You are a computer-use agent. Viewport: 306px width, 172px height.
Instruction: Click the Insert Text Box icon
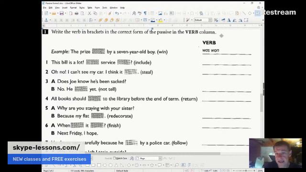coord(171,13)
